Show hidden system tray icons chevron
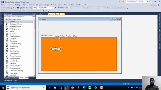The width and height of the screenshot is (161, 90). point(129,87)
